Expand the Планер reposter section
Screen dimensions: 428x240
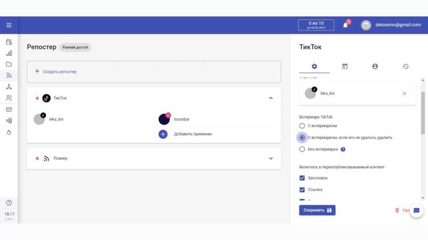271,158
